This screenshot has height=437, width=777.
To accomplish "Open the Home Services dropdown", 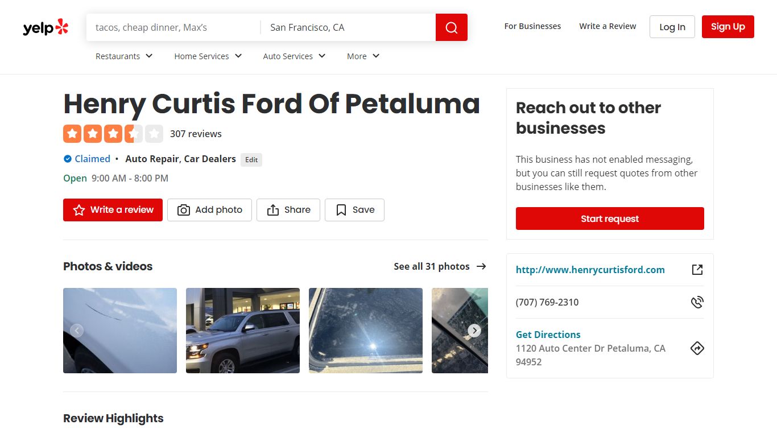I will coord(208,56).
